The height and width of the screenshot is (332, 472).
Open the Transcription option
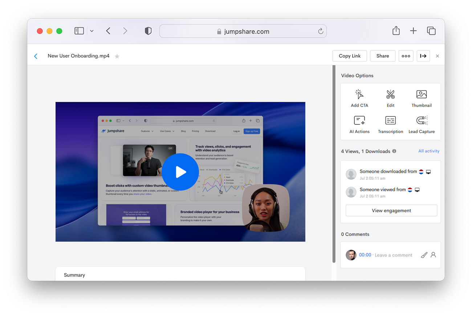tap(390, 125)
